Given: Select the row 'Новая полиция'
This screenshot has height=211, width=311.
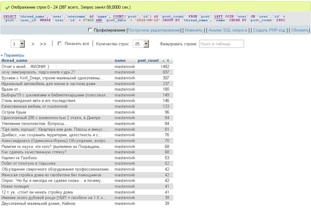Looking at the screenshot, I should pyautogui.click(x=15, y=186).
